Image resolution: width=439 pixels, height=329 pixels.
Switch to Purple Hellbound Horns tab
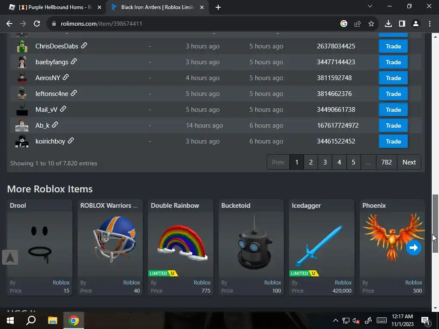(55, 7)
